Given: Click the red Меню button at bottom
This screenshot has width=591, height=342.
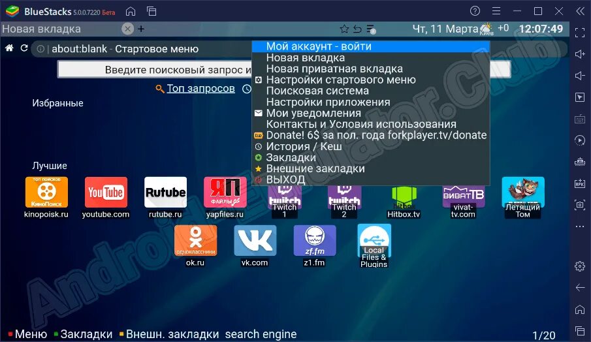Looking at the screenshot, I should click(27, 334).
